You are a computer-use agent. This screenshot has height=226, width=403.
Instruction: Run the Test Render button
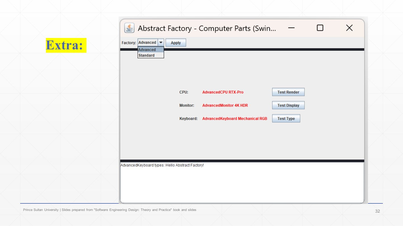pyautogui.click(x=288, y=92)
